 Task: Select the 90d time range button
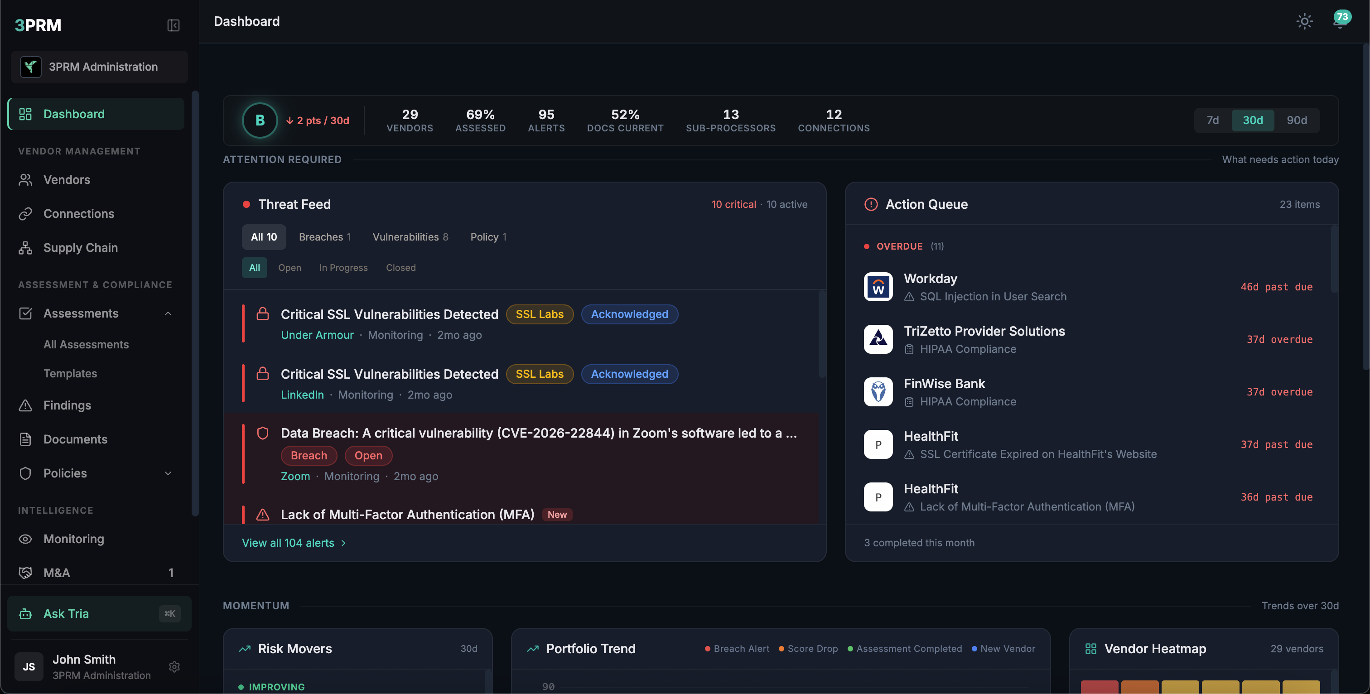(1297, 120)
